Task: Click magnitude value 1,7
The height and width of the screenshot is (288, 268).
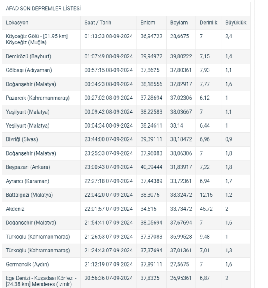Action: [228, 181]
